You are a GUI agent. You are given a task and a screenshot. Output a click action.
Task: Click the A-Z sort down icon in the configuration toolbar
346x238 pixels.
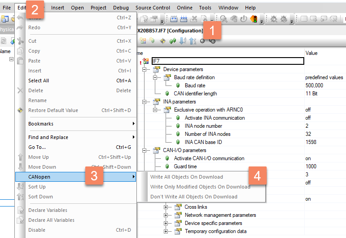tap(183, 40)
